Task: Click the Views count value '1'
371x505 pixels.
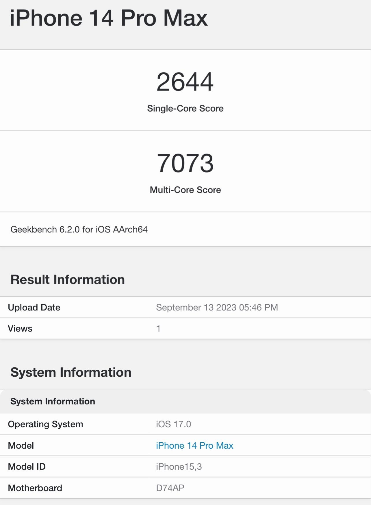Action: [158, 328]
